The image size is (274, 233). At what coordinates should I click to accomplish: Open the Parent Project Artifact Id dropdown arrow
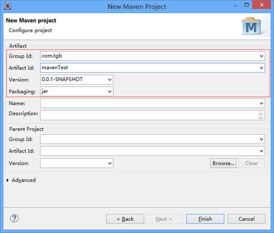261,151
